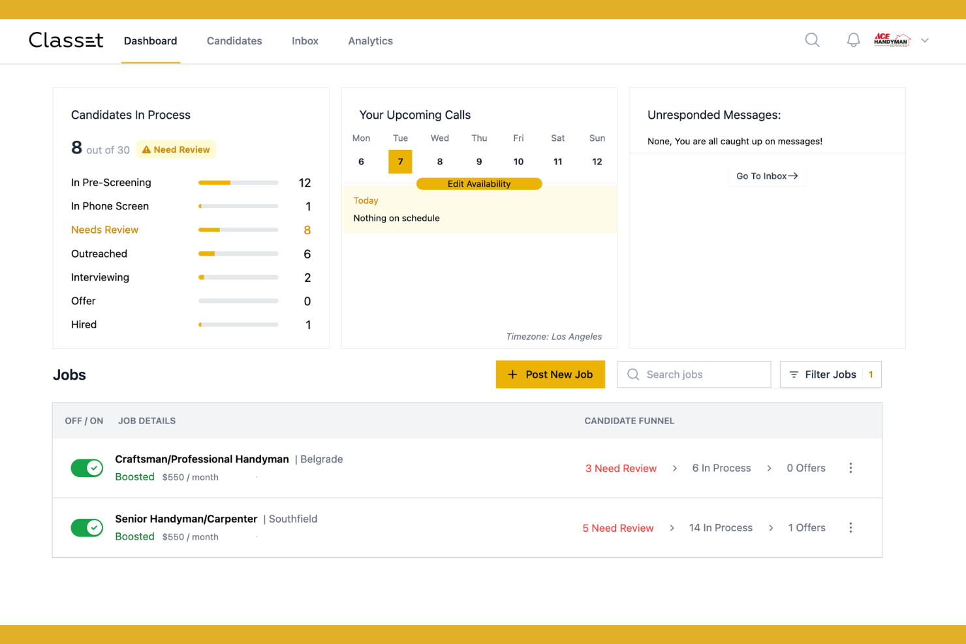Viewport: 966px width, 644px height.
Task: Click the CANDIDATE FUNNEL column header
Action: pyautogui.click(x=629, y=421)
